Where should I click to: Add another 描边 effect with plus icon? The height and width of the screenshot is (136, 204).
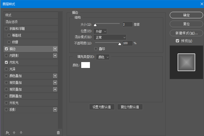click(55, 49)
